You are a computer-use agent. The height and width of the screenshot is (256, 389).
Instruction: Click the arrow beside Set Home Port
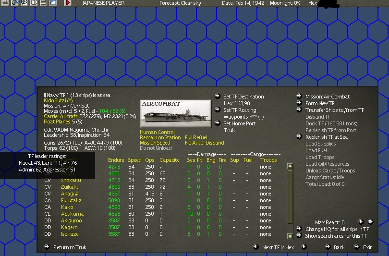click(218, 123)
